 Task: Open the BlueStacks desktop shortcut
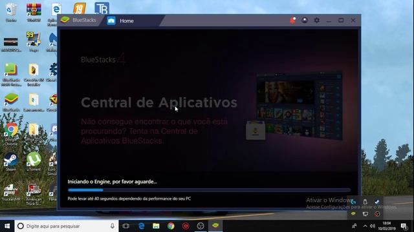coord(11,102)
